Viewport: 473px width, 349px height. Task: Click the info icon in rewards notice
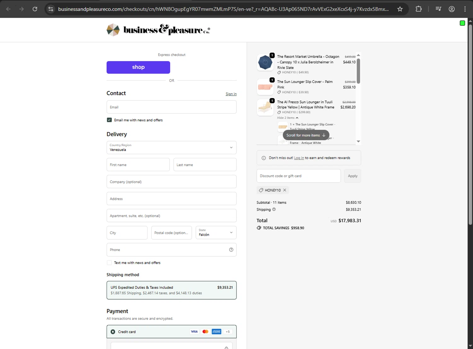coord(264,158)
